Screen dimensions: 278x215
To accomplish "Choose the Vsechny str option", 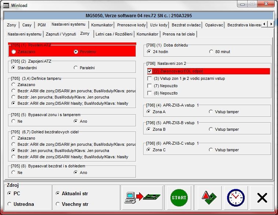I will [58, 204].
